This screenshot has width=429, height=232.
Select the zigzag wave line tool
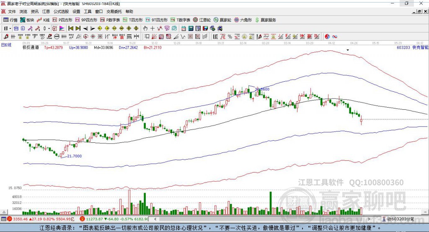tap(183, 37)
